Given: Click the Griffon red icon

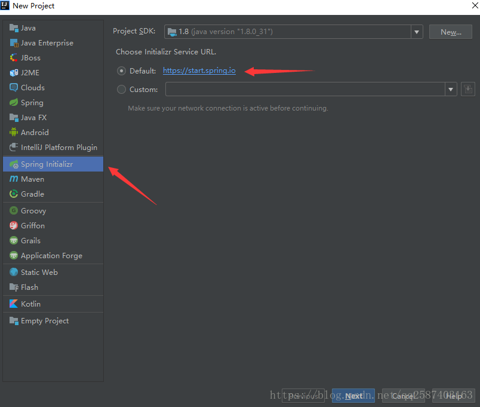Looking at the screenshot, I should pos(14,225).
